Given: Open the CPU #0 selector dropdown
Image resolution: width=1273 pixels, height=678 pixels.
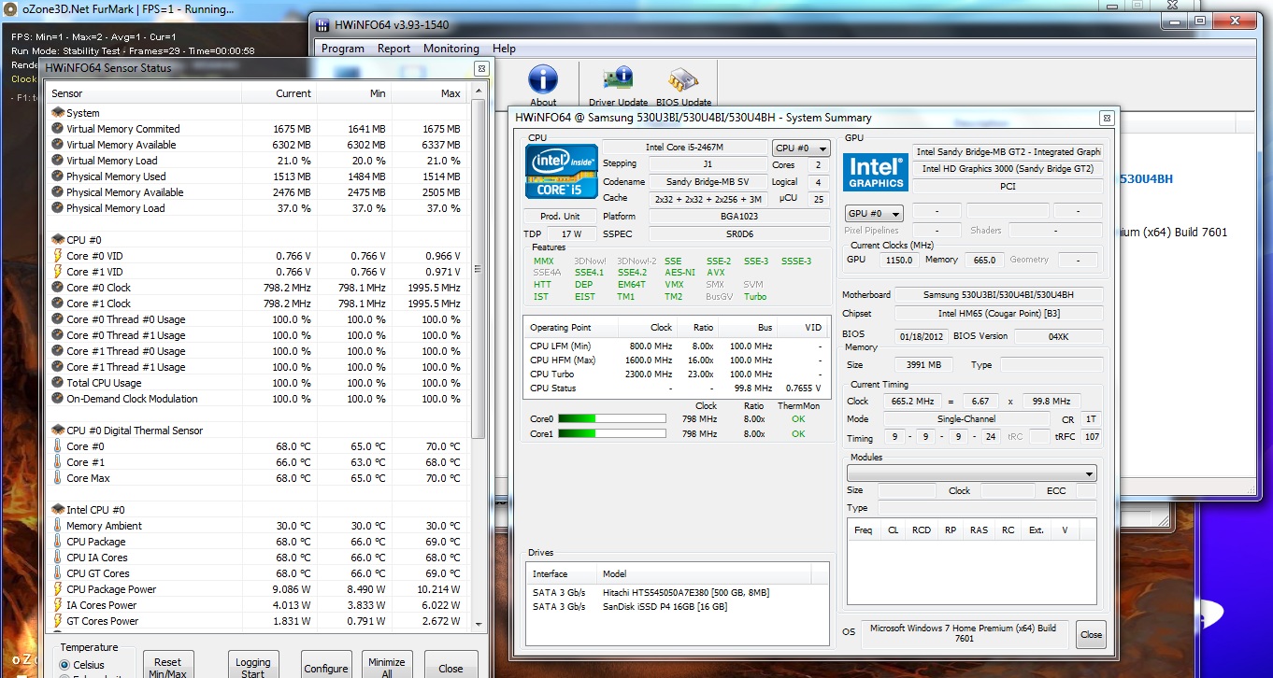Looking at the screenshot, I should 801,148.
